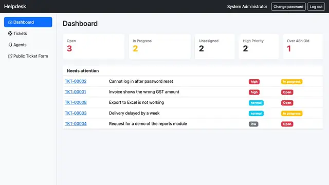Screen dimensions: 329x185
Task: Click 'Invoice shows the wrong GST amount'
Action: 144,92
